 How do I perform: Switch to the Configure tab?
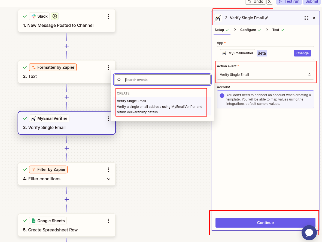(248, 30)
